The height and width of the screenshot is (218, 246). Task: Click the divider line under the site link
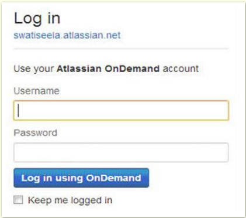[x=121, y=49]
